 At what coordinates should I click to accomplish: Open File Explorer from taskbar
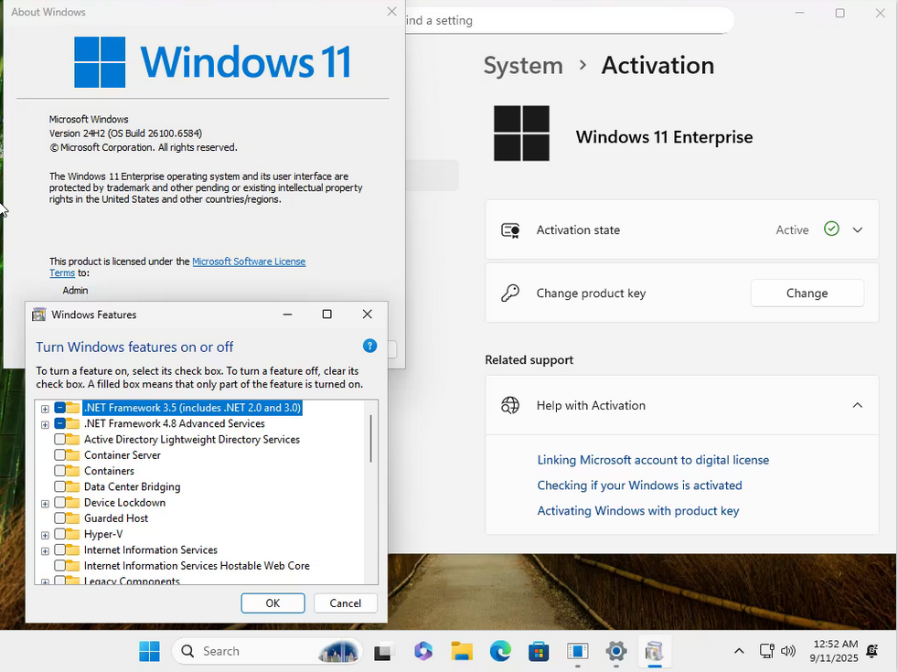click(462, 651)
